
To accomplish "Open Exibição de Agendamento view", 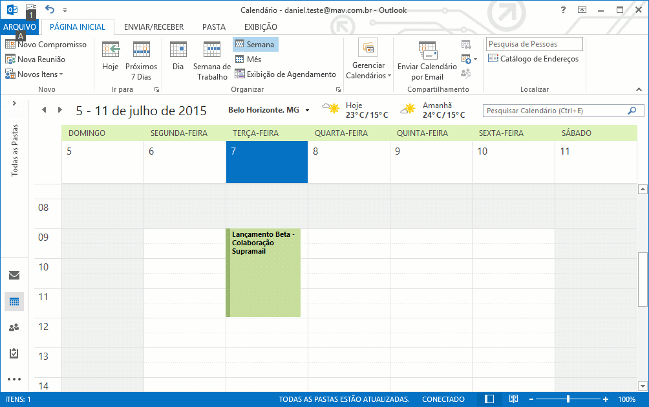I will tap(286, 74).
